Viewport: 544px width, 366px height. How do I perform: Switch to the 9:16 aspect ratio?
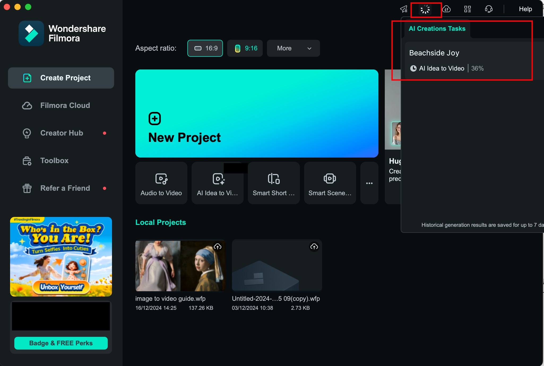(x=245, y=48)
